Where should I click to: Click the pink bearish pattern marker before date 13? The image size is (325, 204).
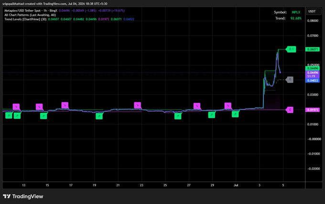16,107
